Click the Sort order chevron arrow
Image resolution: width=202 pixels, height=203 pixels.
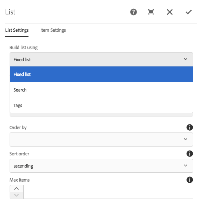185,165
